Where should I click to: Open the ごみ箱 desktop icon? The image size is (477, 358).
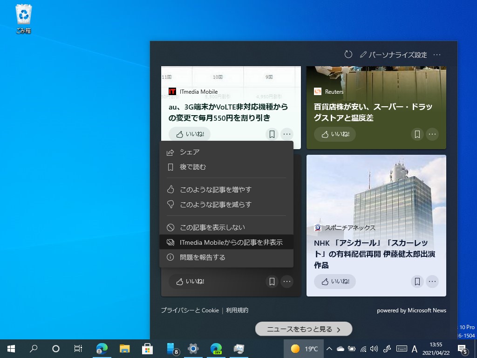(x=23, y=16)
